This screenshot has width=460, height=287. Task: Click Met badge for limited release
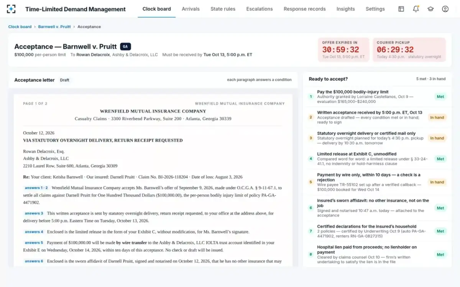tap(440, 159)
